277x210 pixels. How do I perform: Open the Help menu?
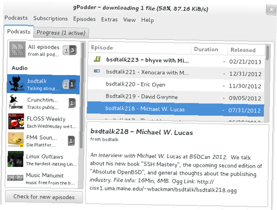[x=147, y=20]
